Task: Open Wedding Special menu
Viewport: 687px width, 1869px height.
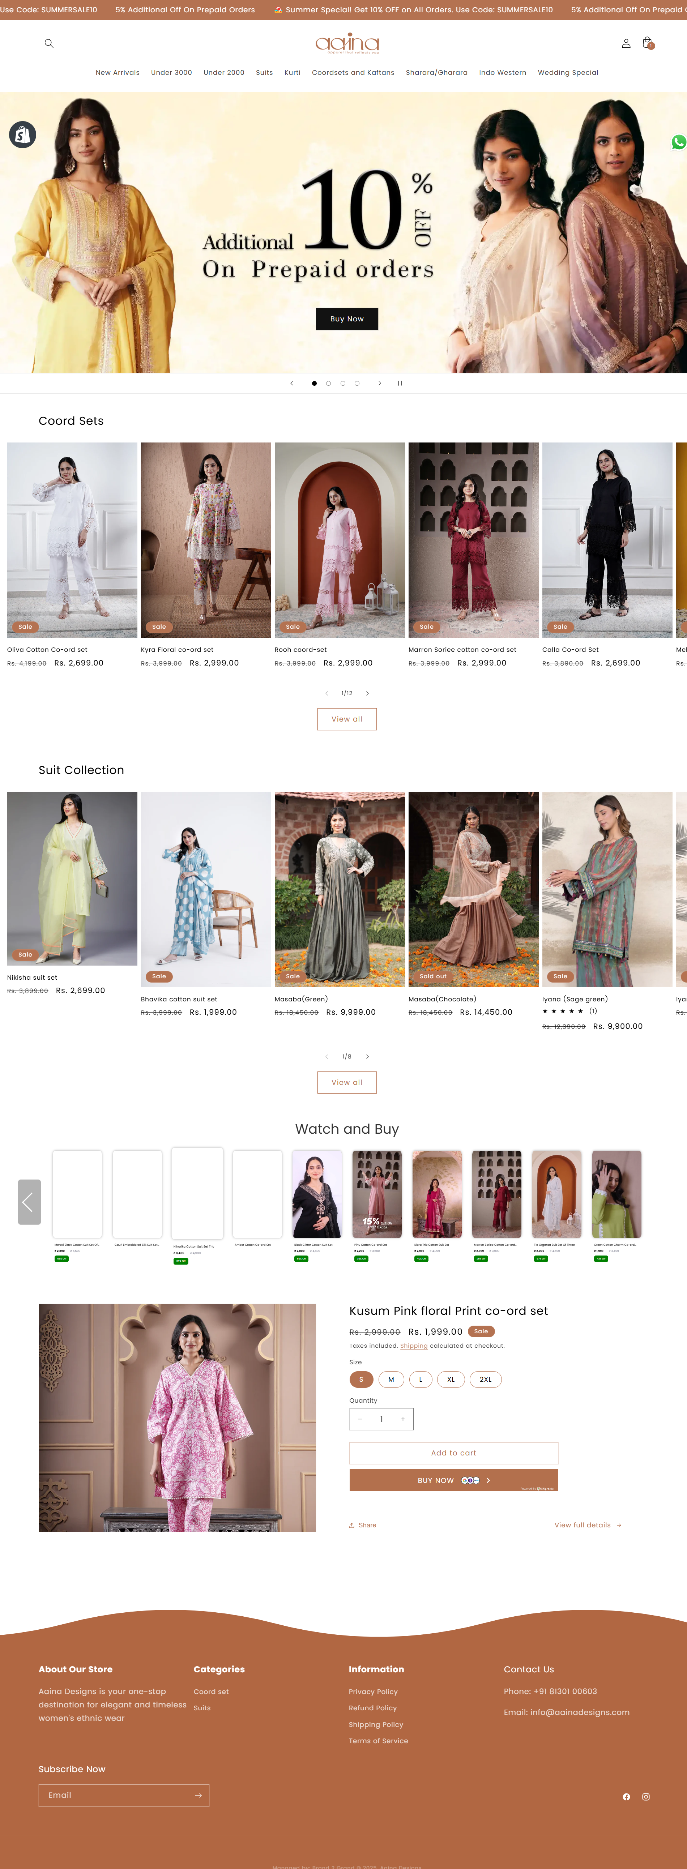Action: tap(568, 73)
